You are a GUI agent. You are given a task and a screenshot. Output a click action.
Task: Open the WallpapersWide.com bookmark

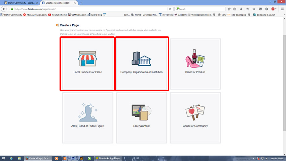point(200,15)
